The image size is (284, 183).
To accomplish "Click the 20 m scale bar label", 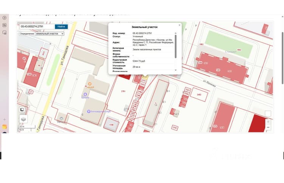I will pos(22,126).
